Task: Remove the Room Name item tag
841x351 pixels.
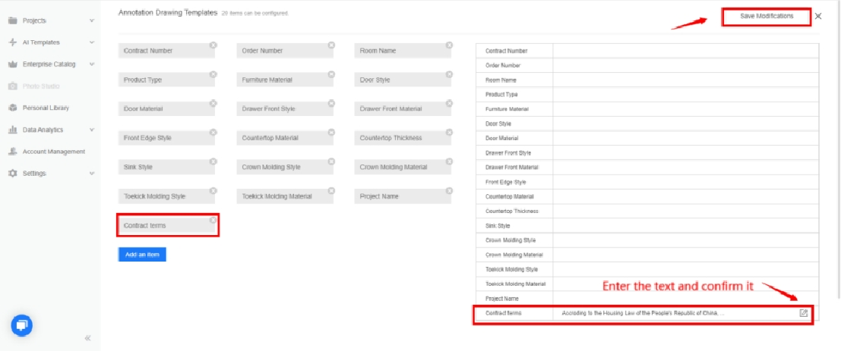Action: point(450,45)
